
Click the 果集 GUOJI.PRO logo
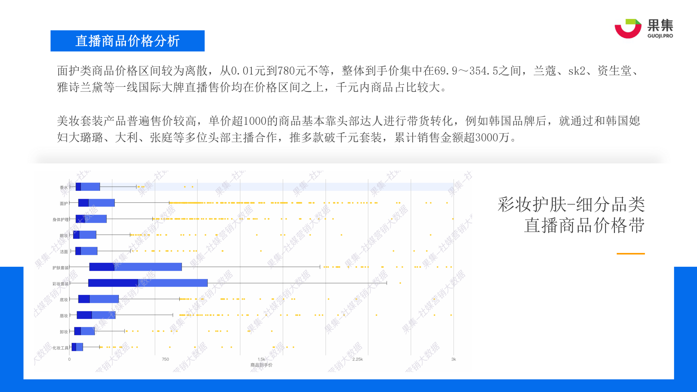(644, 29)
